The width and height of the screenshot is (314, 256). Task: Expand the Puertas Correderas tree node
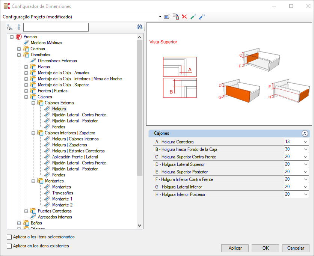pyautogui.click(x=26, y=211)
